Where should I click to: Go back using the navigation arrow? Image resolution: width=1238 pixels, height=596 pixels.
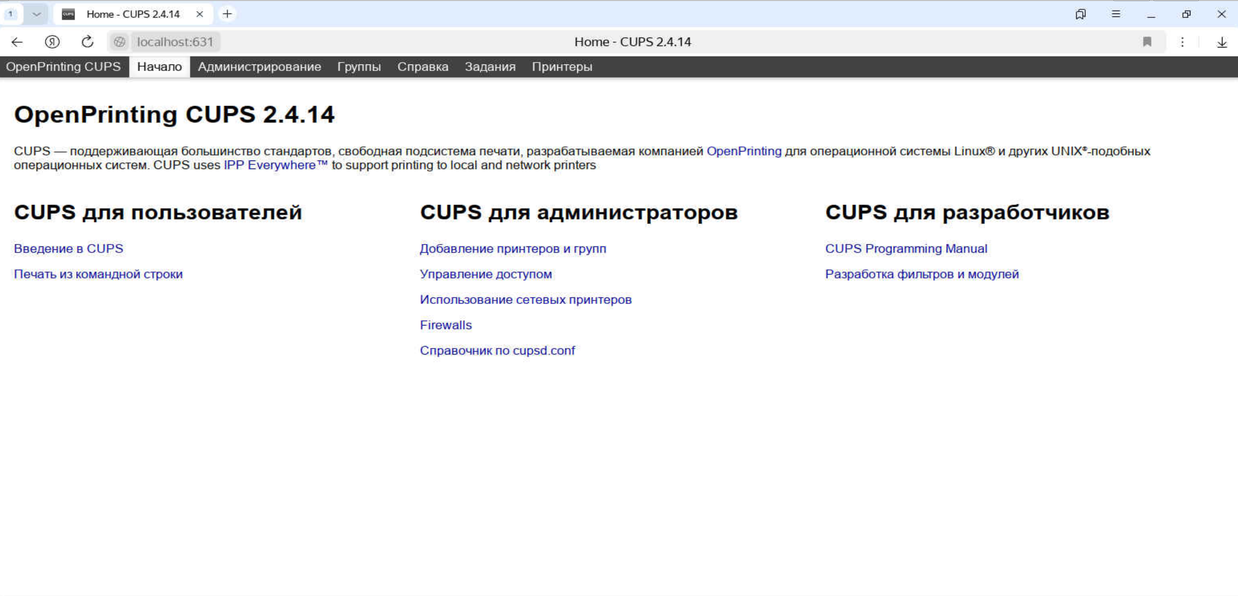click(17, 42)
